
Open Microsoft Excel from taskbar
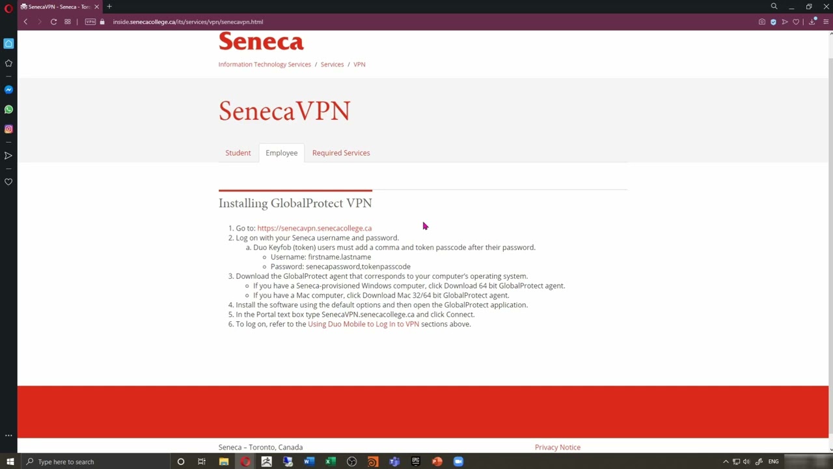pyautogui.click(x=330, y=462)
